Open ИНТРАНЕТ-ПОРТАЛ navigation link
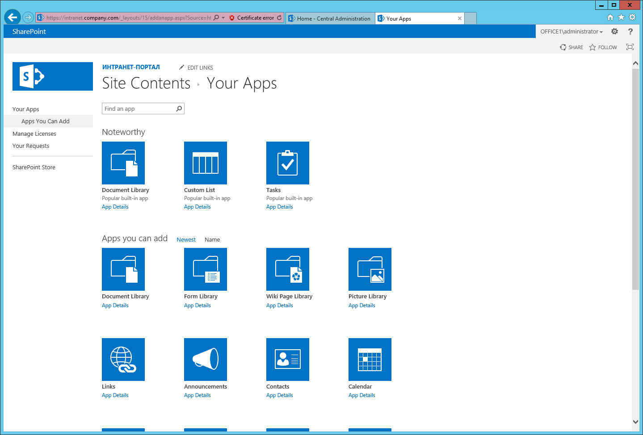The height and width of the screenshot is (435, 643). coord(131,67)
